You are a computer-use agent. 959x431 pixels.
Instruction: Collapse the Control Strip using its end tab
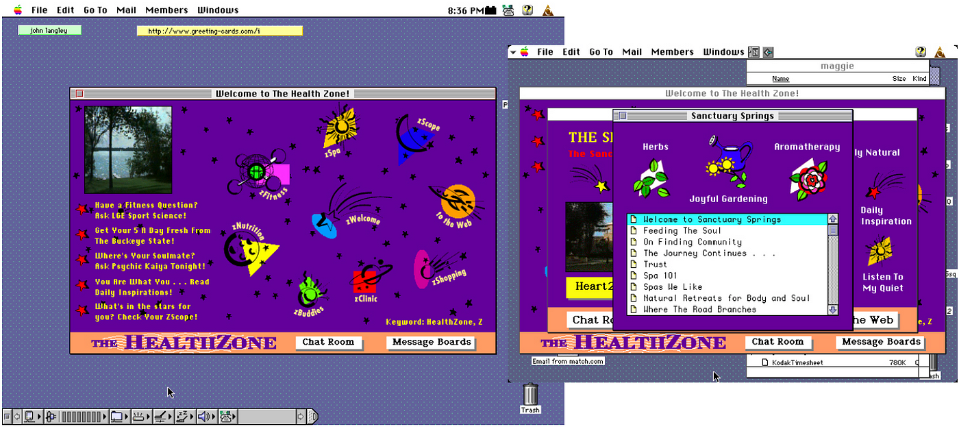coord(312,416)
